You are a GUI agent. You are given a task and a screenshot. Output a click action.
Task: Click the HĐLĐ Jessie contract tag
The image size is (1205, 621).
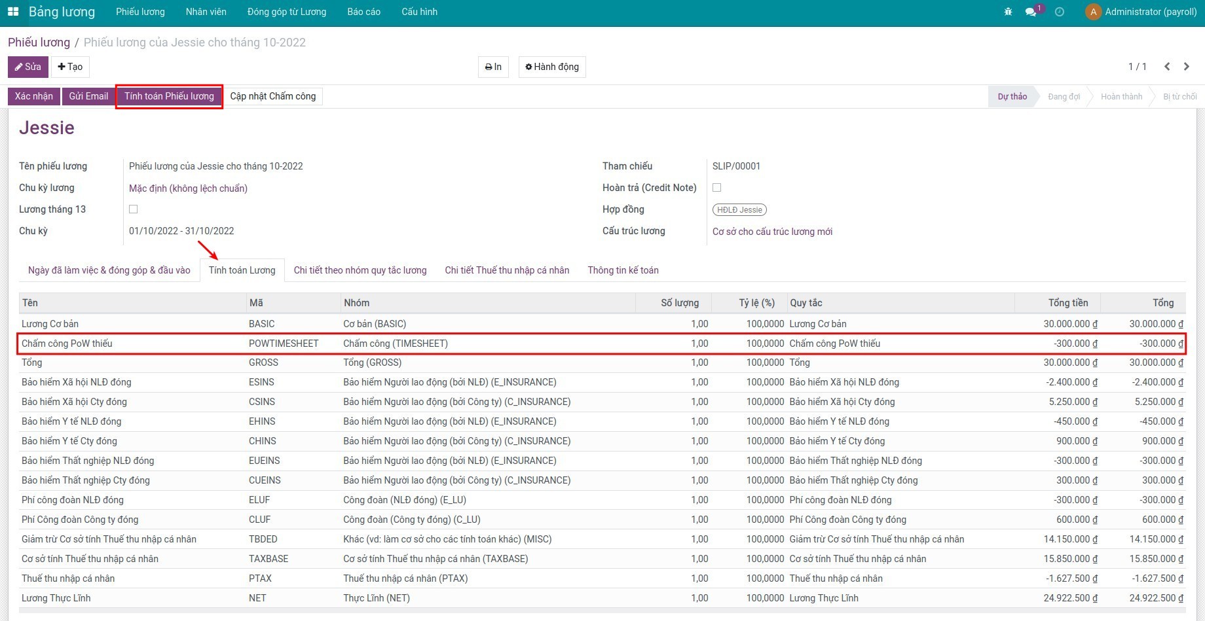pyautogui.click(x=739, y=210)
